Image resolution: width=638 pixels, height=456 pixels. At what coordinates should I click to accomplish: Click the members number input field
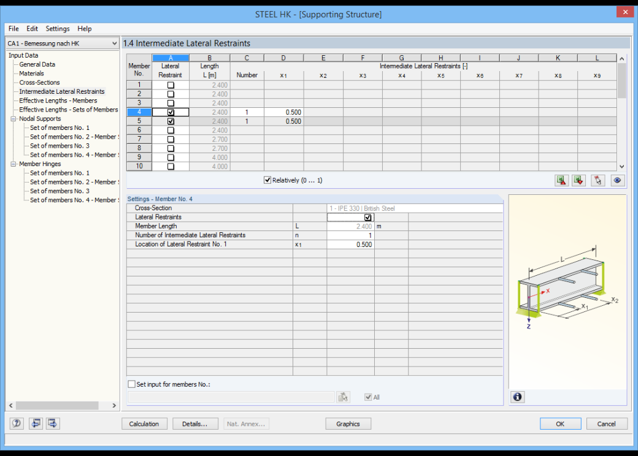(x=231, y=397)
